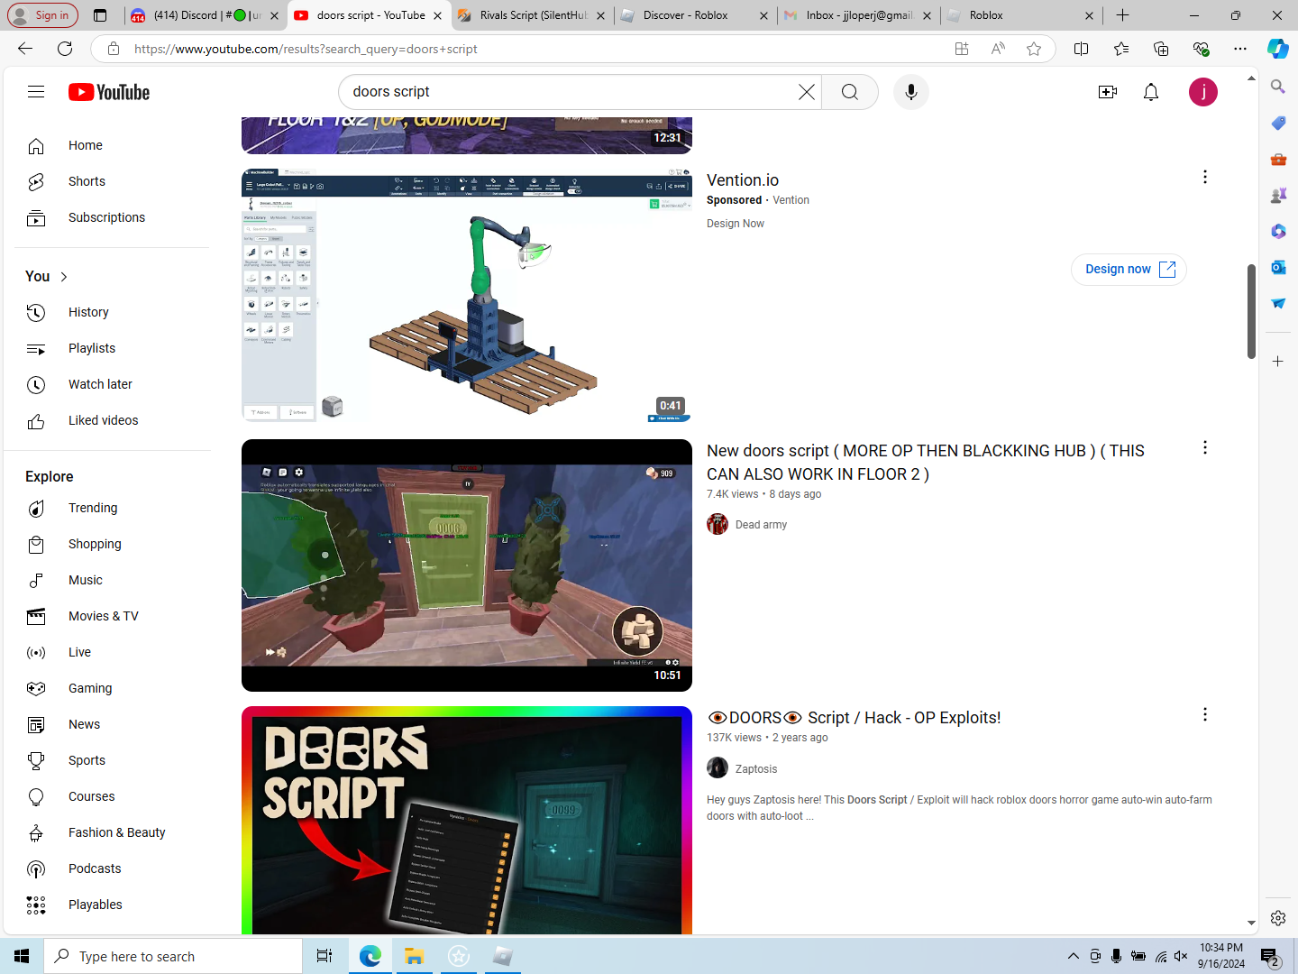This screenshot has width=1298, height=974.
Task: Open the Create video menu
Action: (1108, 92)
